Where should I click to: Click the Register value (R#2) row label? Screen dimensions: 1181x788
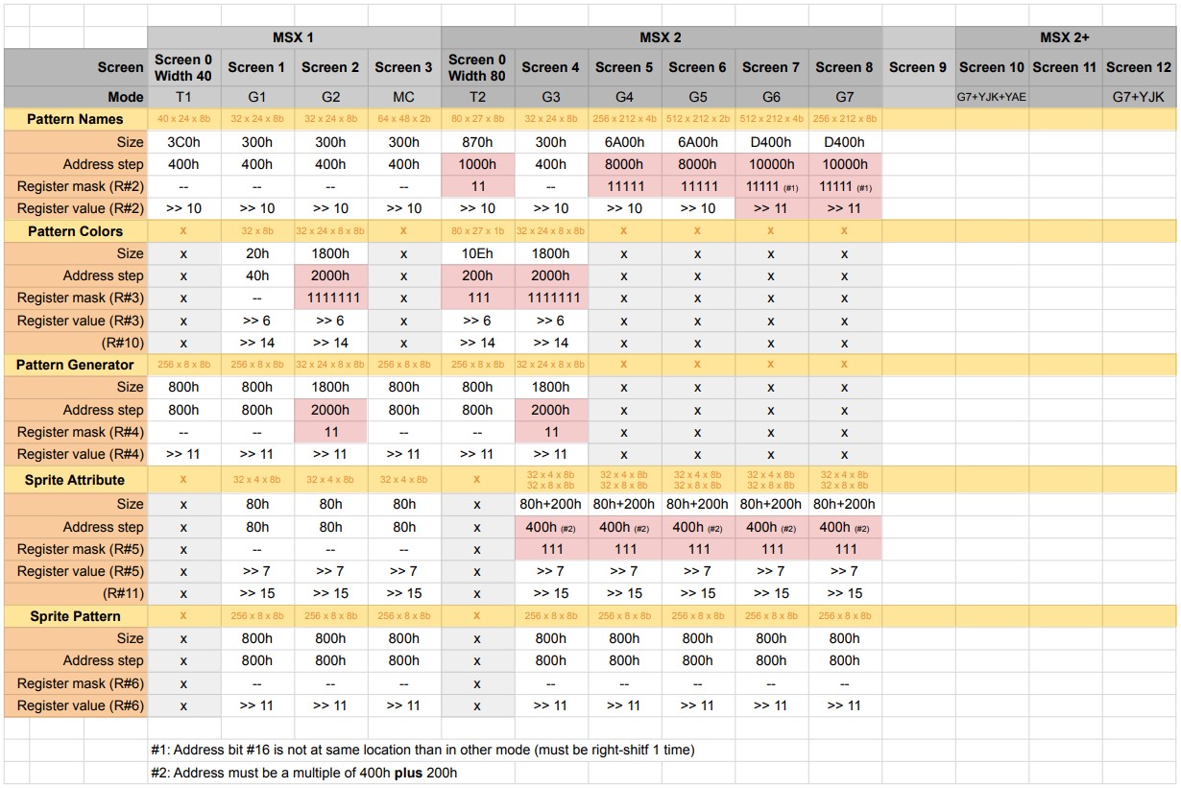(x=76, y=208)
